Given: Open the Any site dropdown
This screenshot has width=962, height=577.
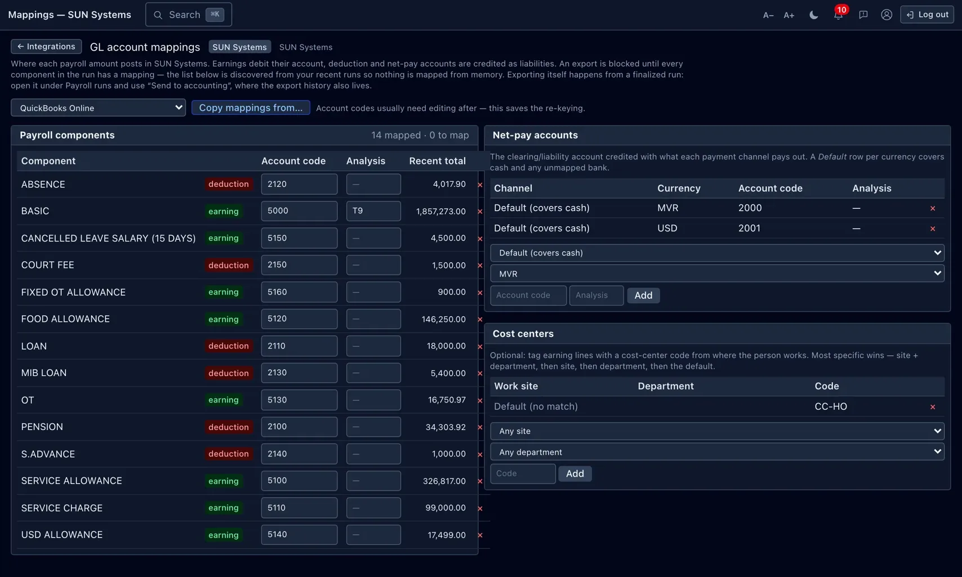Looking at the screenshot, I should (x=717, y=431).
